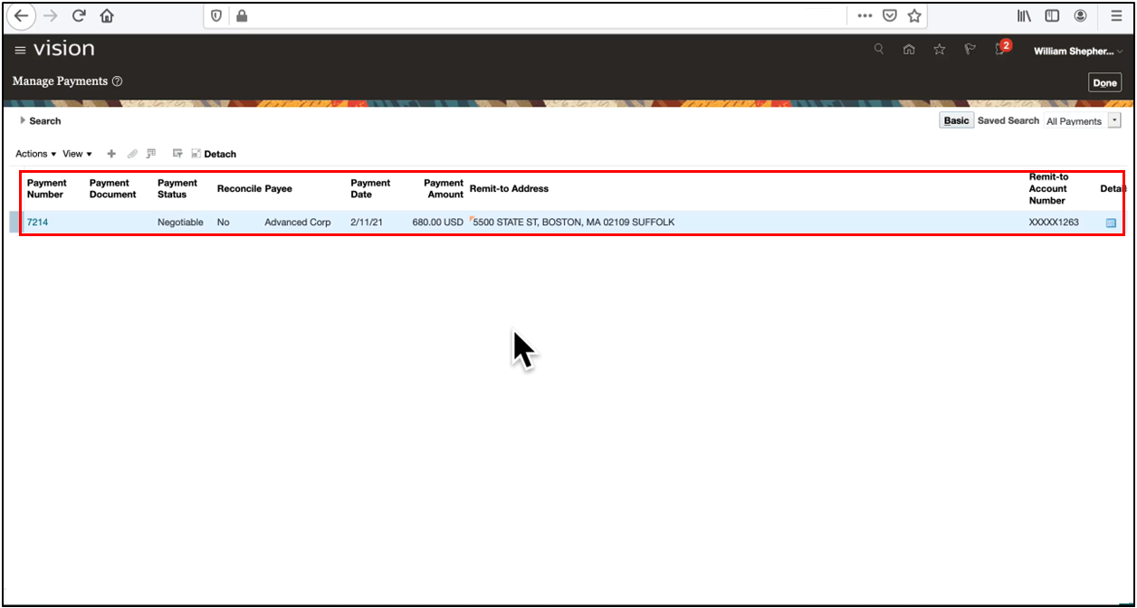
Task: Open the Watchlist flag icon
Action: 969,49
